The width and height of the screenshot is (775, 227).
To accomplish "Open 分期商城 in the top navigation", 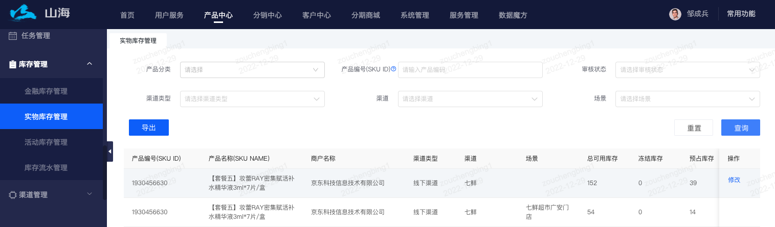I will 366,15.
